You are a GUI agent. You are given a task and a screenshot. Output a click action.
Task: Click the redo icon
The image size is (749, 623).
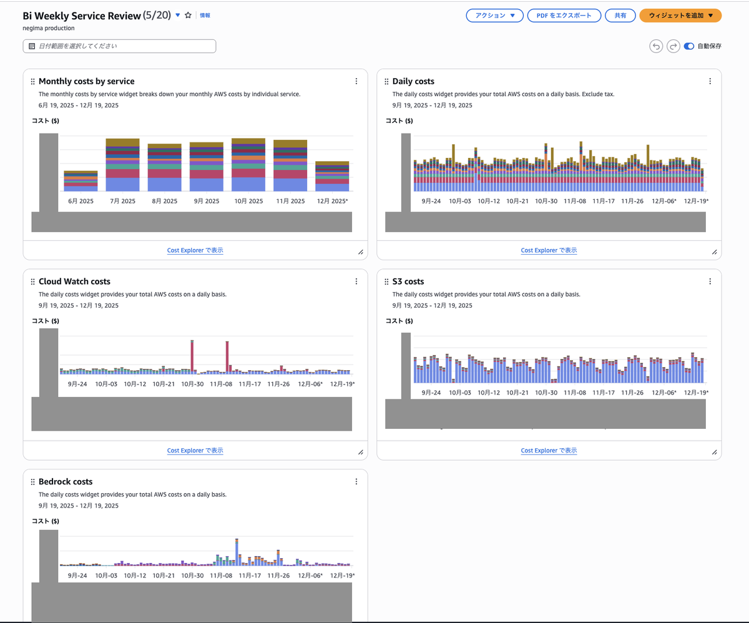673,46
